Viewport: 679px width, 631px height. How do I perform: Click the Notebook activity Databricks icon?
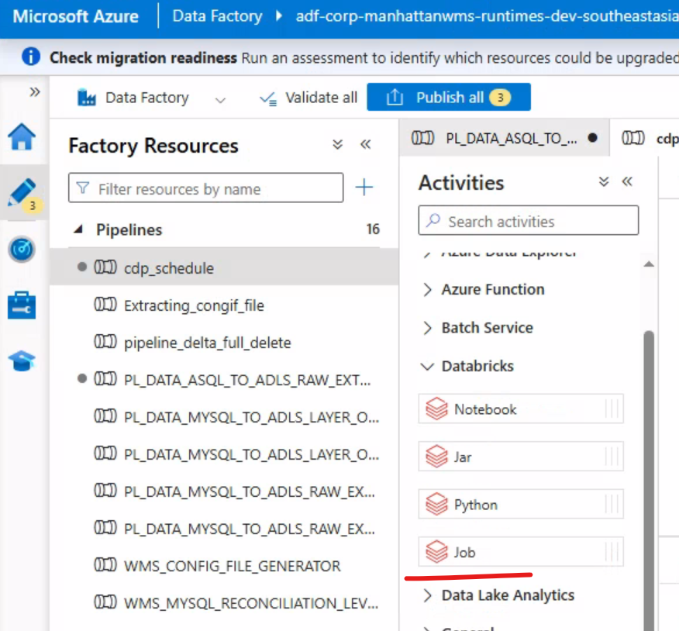click(436, 409)
